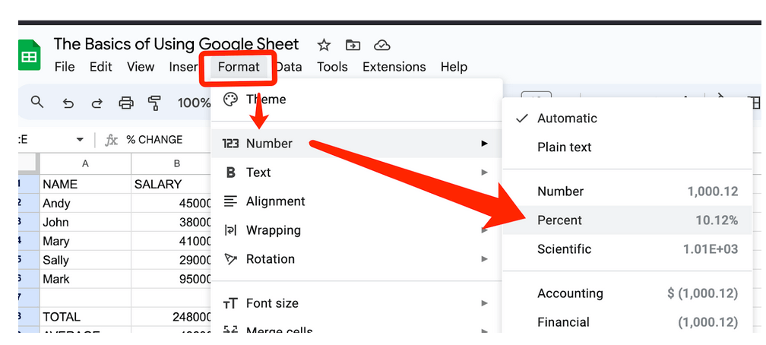
Task: Select the Automatic number format option
Action: click(x=567, y=119)
